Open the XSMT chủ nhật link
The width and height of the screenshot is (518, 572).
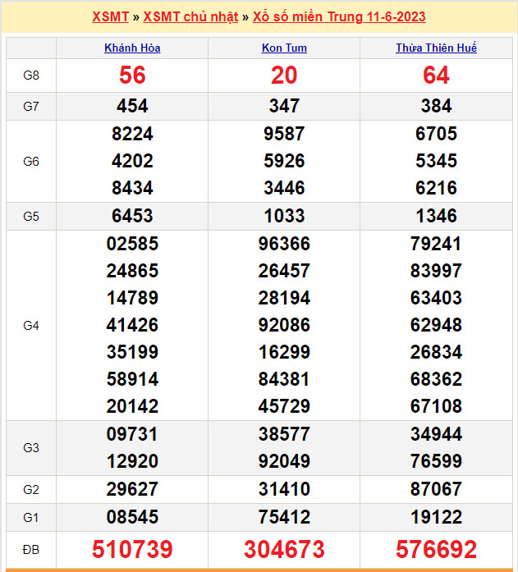190,16
